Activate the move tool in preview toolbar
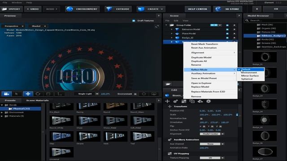The image size is (287, 161). click(28, 94)
